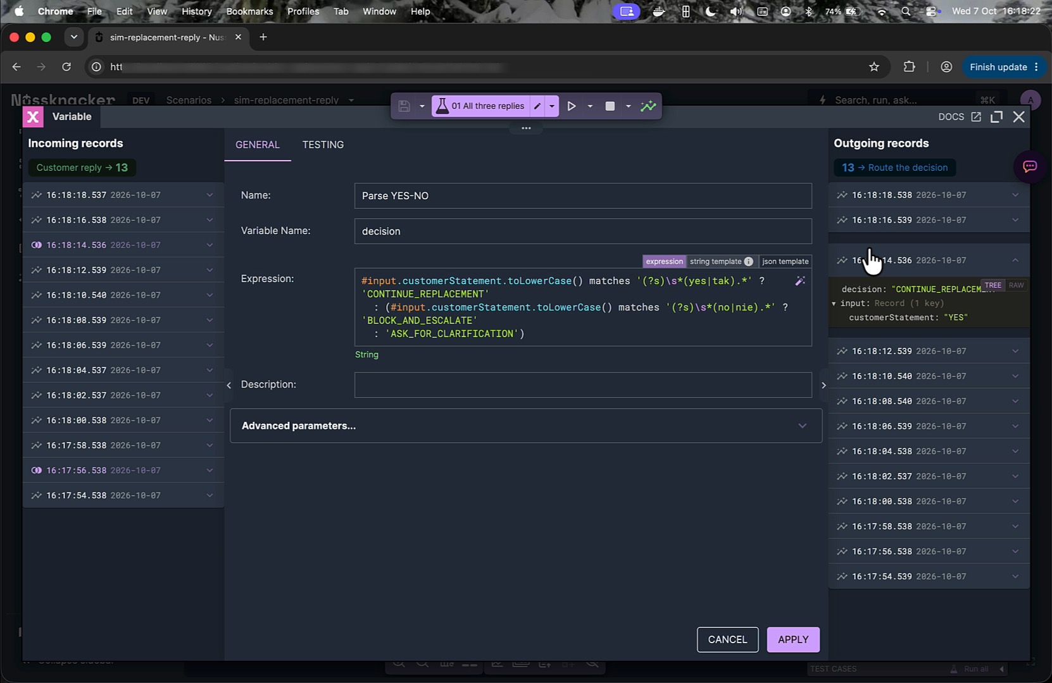Collapse the input Record tree node
Image resolution: width=1052 pixels, height=683 pixels.
(834, 304)
